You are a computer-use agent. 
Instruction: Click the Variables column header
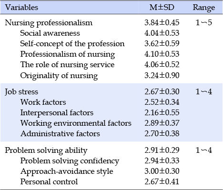click(21, 8)
